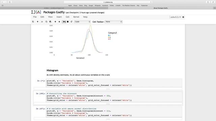Open the cell type Code dropdown
Screen dimensions: 216x121
(82, 22)
